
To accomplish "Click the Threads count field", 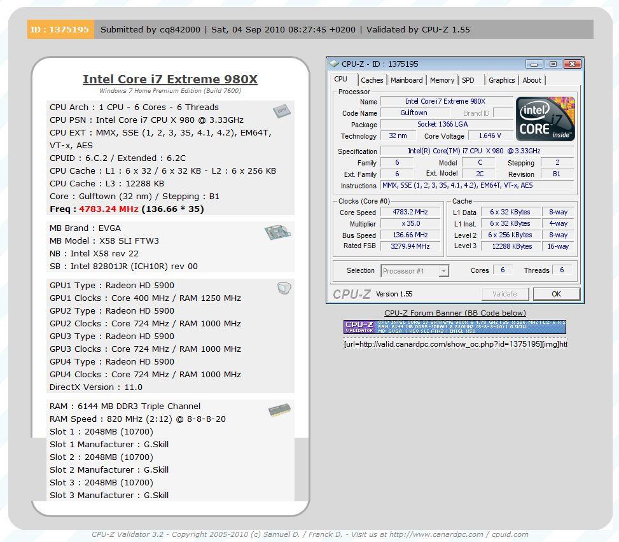I will click(x=562, y=270).
